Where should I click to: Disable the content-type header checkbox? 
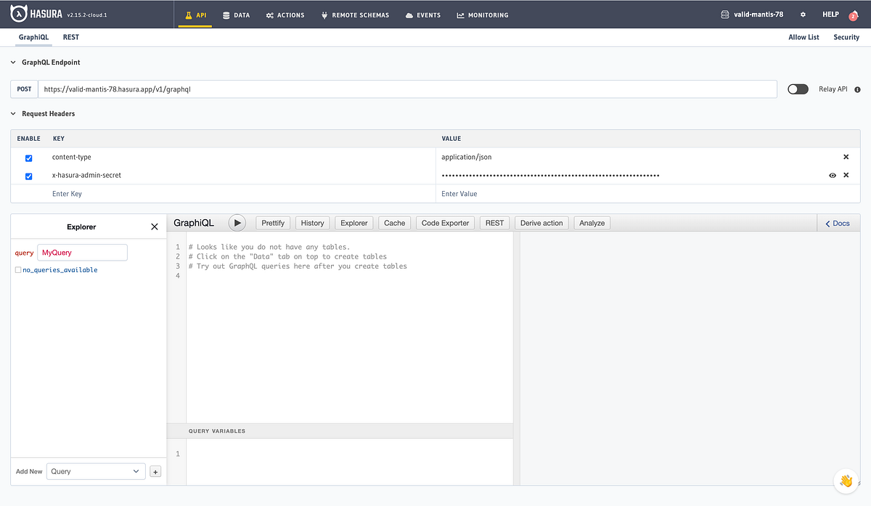coord(28,158)
